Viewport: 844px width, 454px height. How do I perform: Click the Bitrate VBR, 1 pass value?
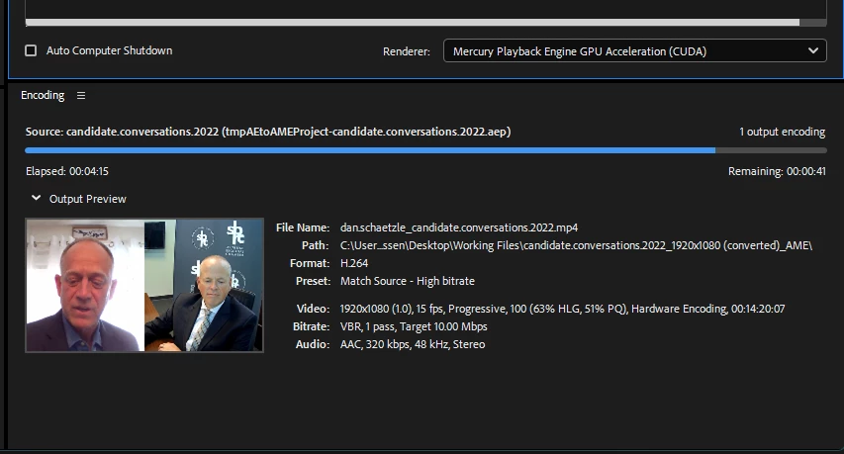414,326
